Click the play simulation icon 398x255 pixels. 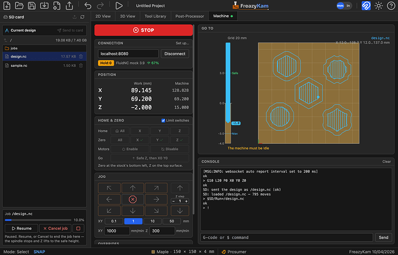point(119,6)
